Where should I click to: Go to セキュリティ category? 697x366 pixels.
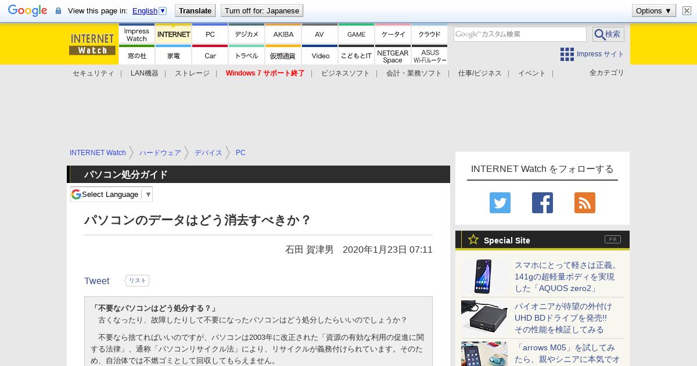(x=94, y=73)
